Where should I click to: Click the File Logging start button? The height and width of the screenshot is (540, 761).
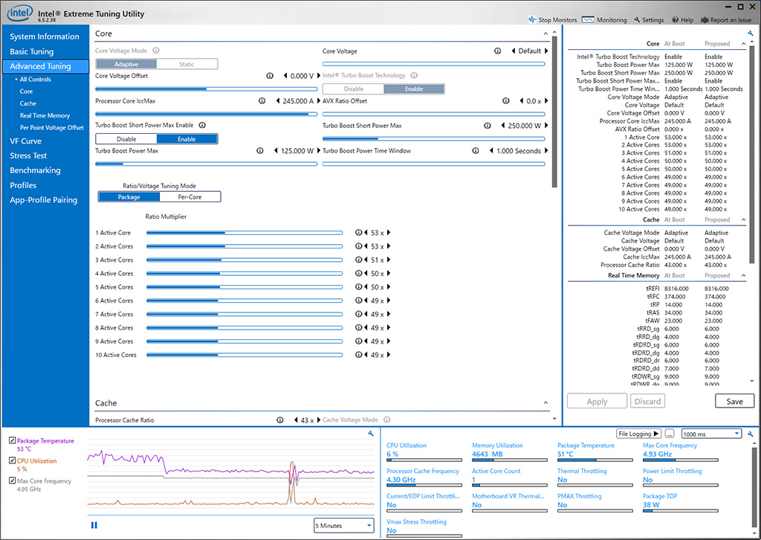(638, 434)
